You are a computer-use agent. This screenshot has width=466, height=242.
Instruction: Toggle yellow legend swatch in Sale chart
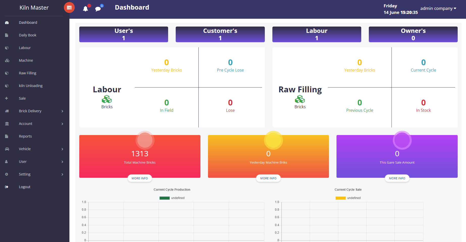pyautogui.click(x=340, y=198)
